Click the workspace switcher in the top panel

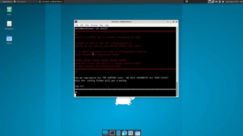(187, 2)
